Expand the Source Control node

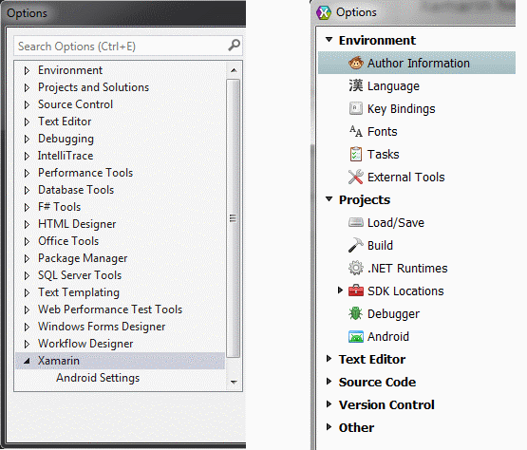[x=27, y=104]
